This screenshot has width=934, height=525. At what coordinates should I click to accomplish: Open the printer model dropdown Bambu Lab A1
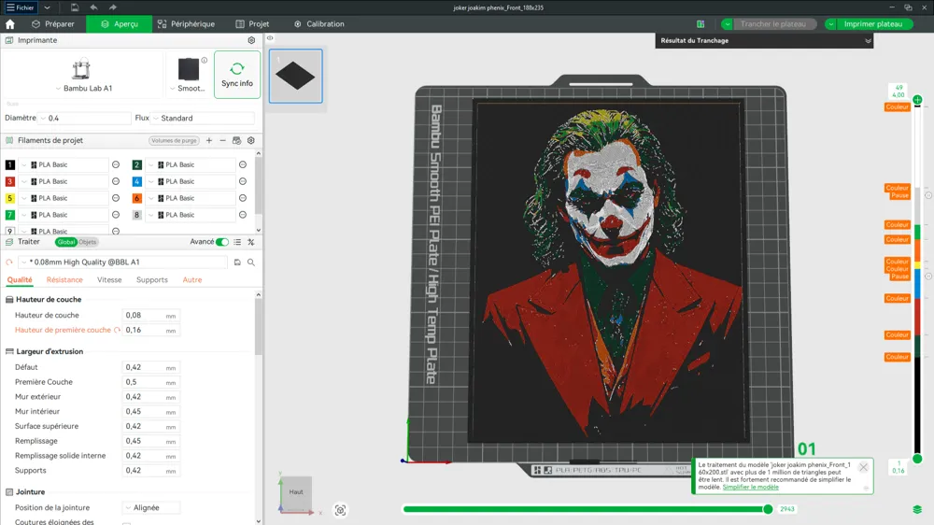(83, 88)
